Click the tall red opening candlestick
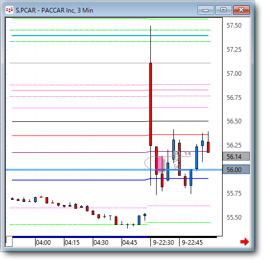The height and width of the screenshot is (261, 264). pos(150,104)
